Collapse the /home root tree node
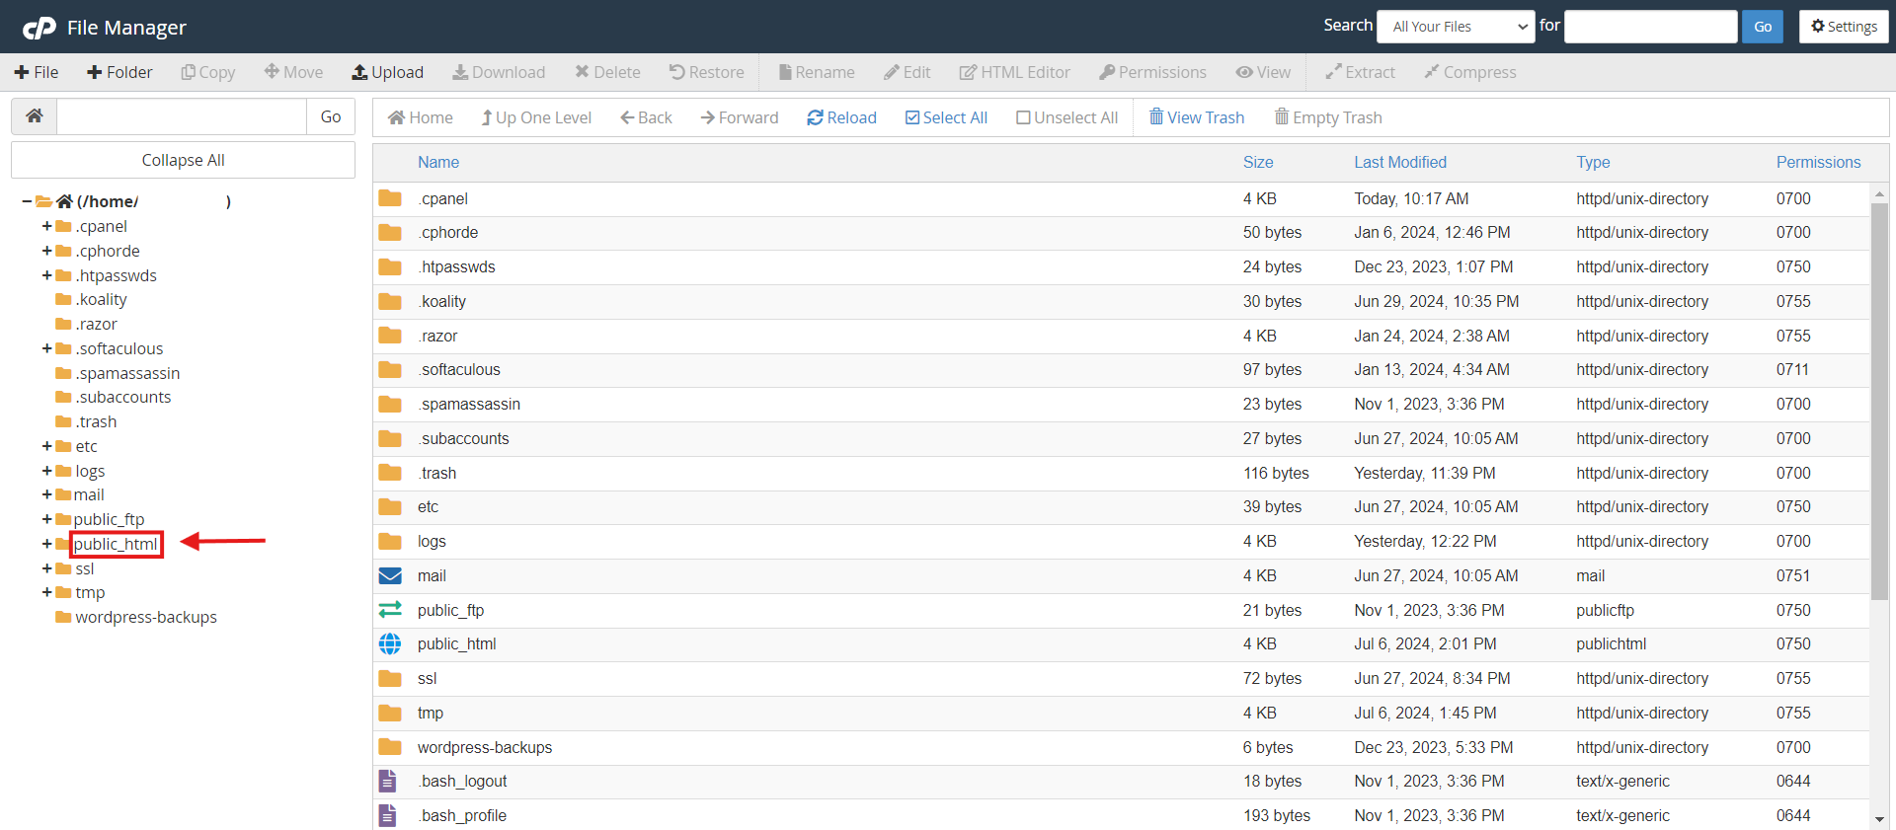1896x830 pixels. click(x=27, y=201)
